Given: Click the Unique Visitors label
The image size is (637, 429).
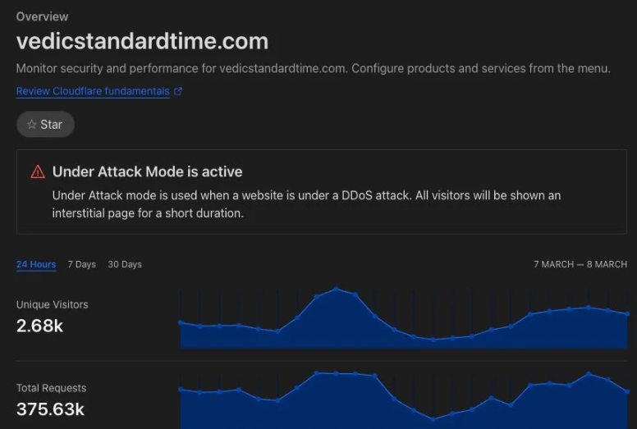Looking at the screenshot, I should (52, 304).
